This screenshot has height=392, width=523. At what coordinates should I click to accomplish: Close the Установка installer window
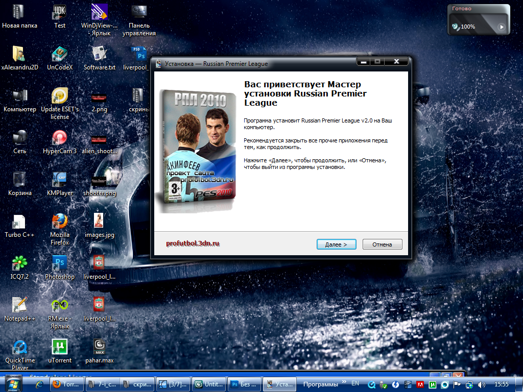[396, 62]
